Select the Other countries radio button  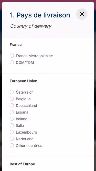[12, 145]
